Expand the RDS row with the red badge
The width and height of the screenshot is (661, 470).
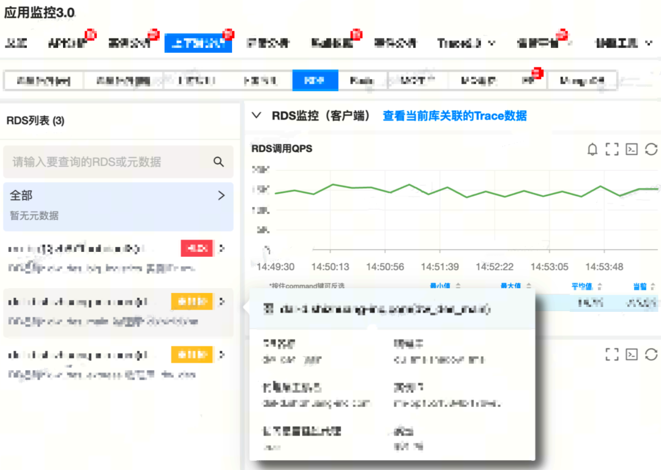point(222,248)
